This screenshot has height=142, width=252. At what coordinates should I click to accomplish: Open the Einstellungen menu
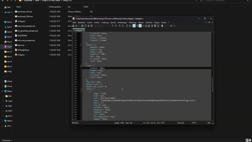pos(122,22)
